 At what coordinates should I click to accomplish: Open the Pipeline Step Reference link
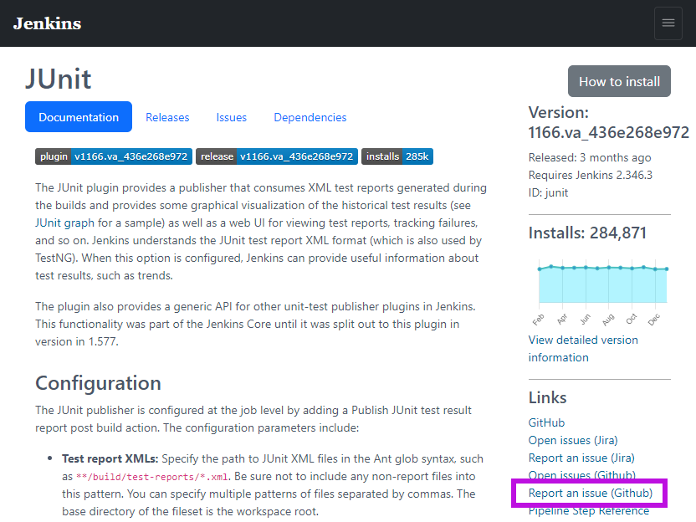tap(589, 511)
